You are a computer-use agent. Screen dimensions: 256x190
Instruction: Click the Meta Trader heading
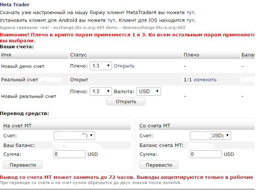tap(14, 4)
